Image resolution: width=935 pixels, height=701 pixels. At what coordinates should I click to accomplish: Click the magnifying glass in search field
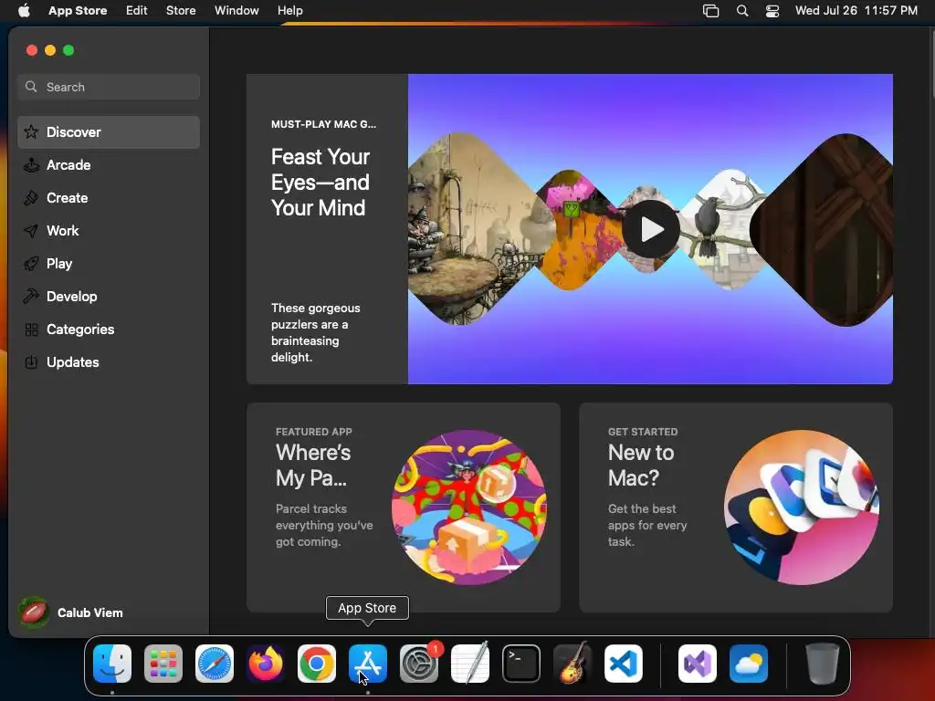tap(31, 87)
